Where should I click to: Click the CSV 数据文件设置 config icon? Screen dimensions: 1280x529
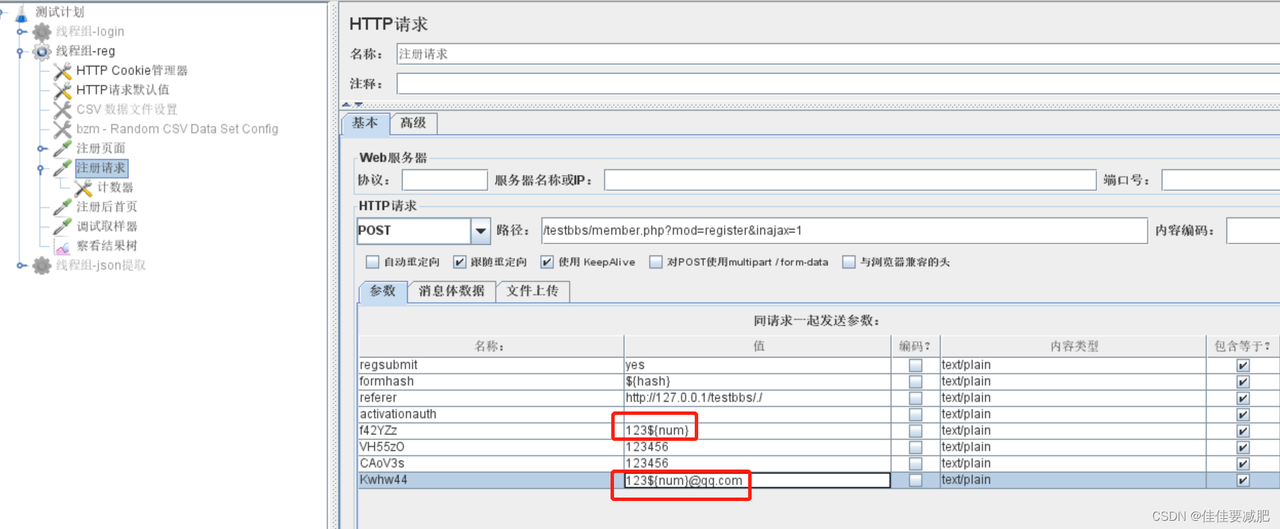click(x=62, y=109)
